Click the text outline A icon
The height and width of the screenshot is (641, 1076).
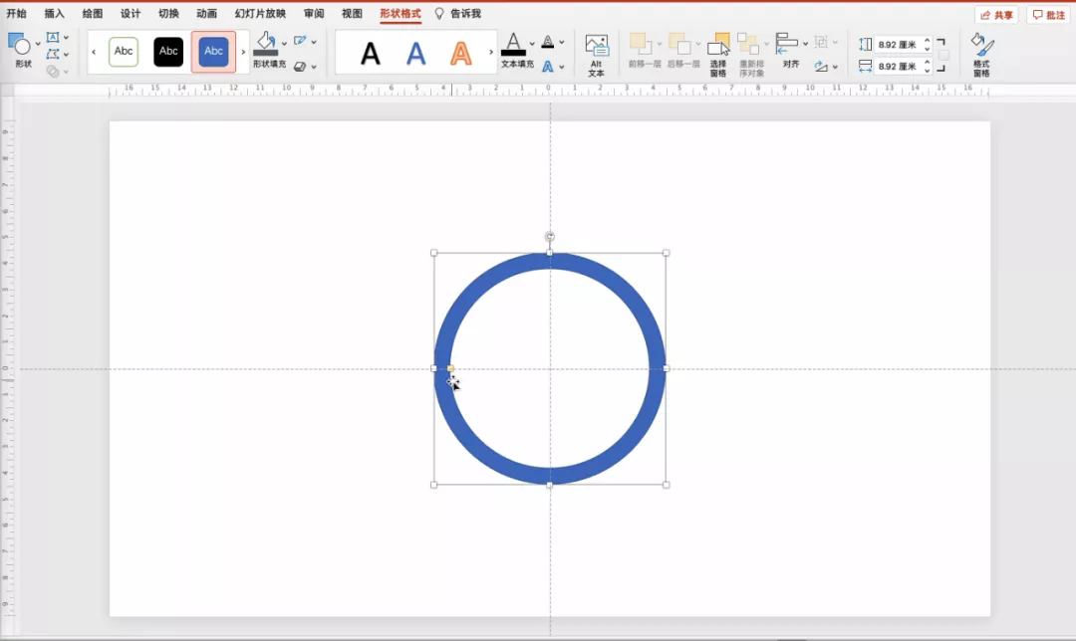coord(548,42)
